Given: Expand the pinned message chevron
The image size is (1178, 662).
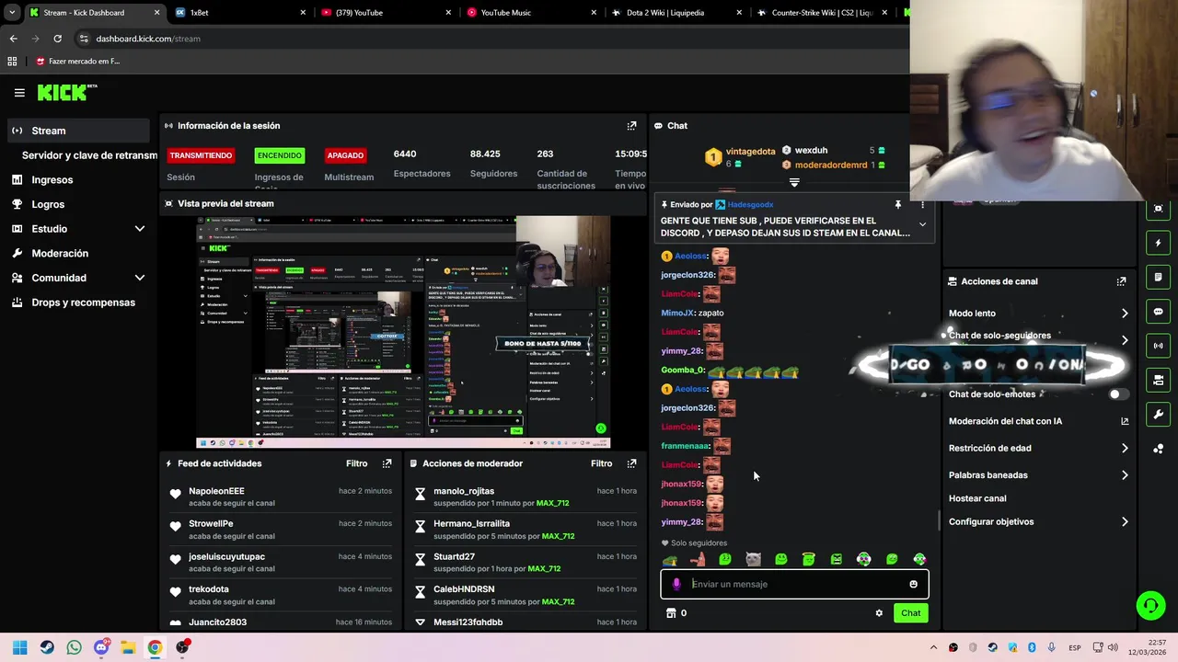Looking at the screenshot, I should [x=922, y=225].
